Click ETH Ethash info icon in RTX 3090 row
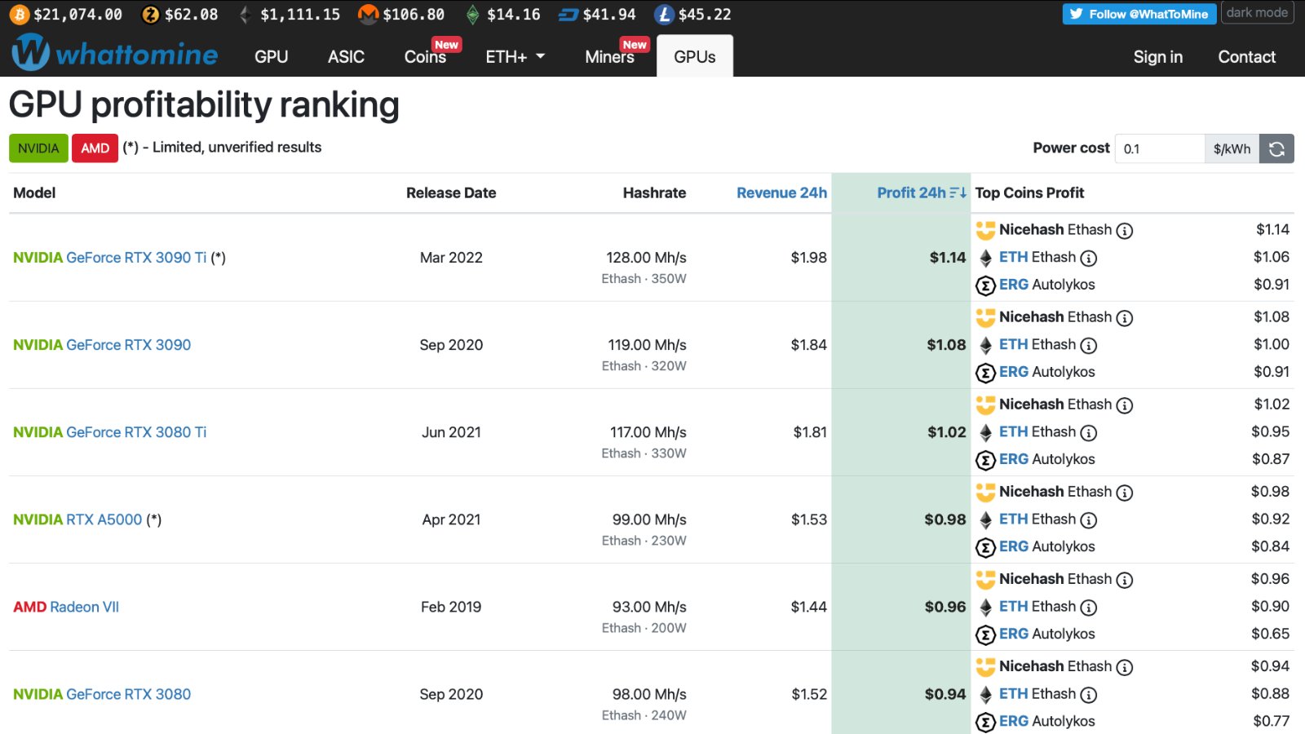Screen dimensions: 1305x734 tap(1089, 346)
